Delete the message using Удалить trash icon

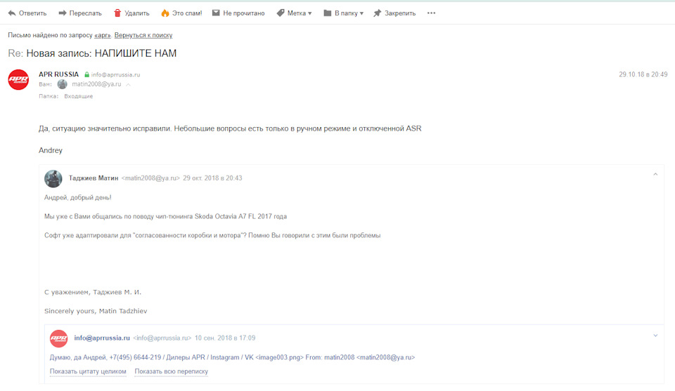click(x=117, y=13)
